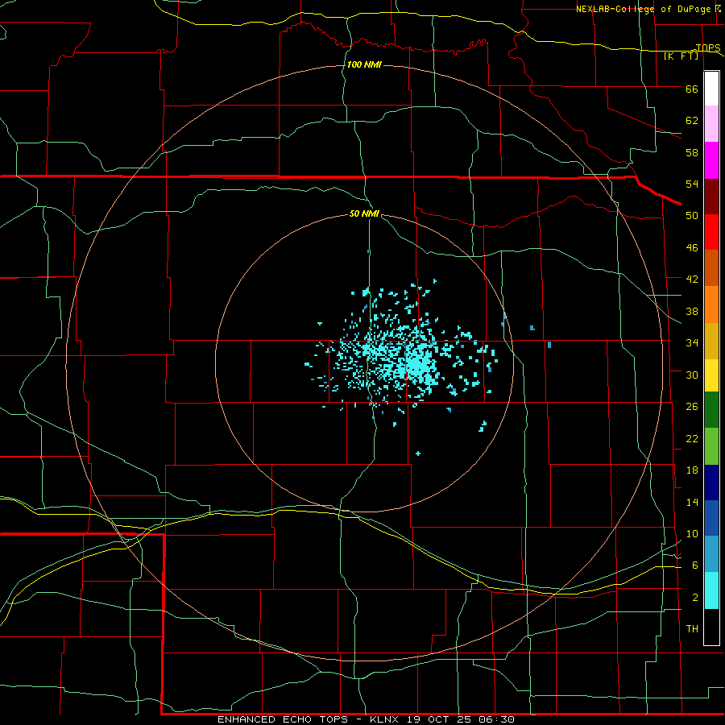Pick the navy blue legend swatch
The image size is (725, 725).
coord(711,483)
